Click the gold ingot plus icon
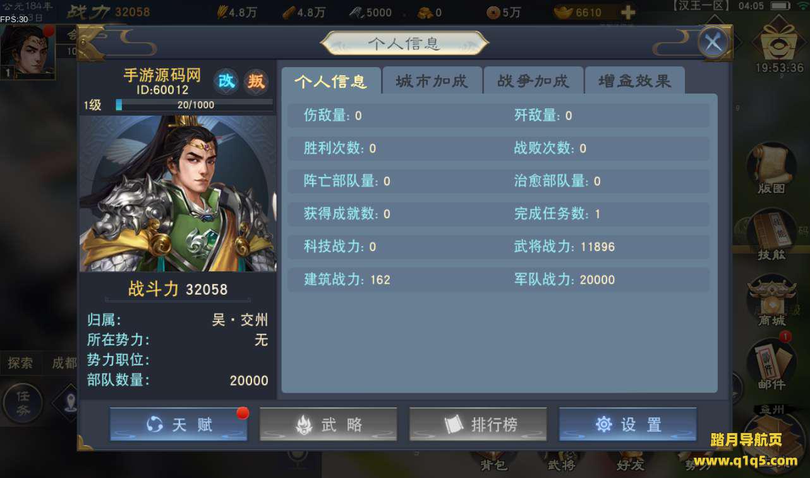 pos(627,13)
